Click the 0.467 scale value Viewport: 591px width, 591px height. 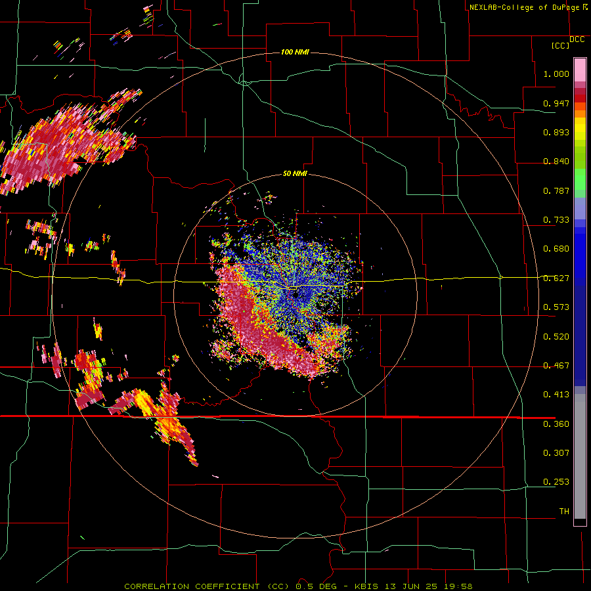pos(556,366)
